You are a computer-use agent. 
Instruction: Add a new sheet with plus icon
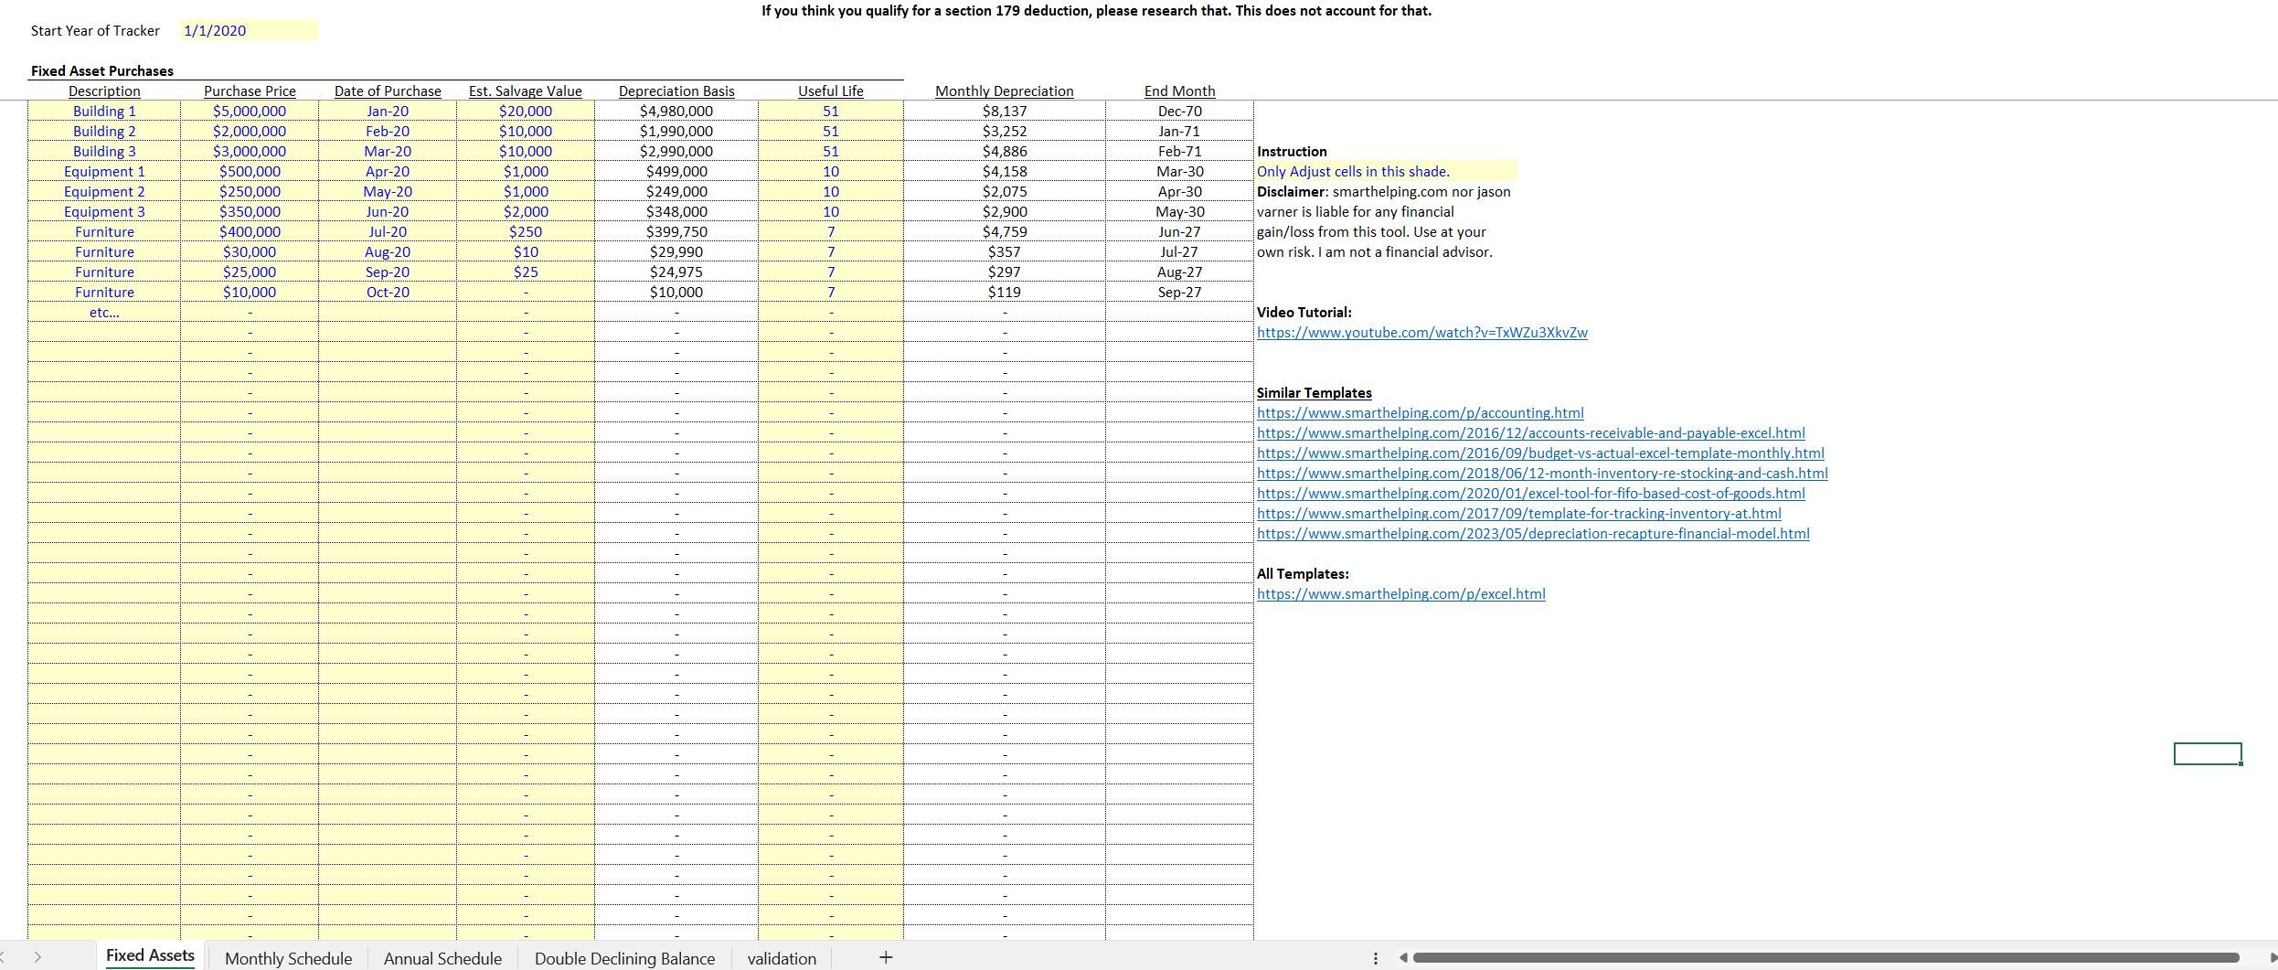point(885,957)
